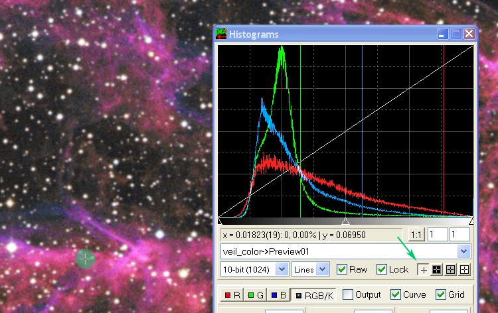Open the veil_color->Preview01 view dropdown
This screenshot has height=313, width=498.
click(x=463, y=251)
